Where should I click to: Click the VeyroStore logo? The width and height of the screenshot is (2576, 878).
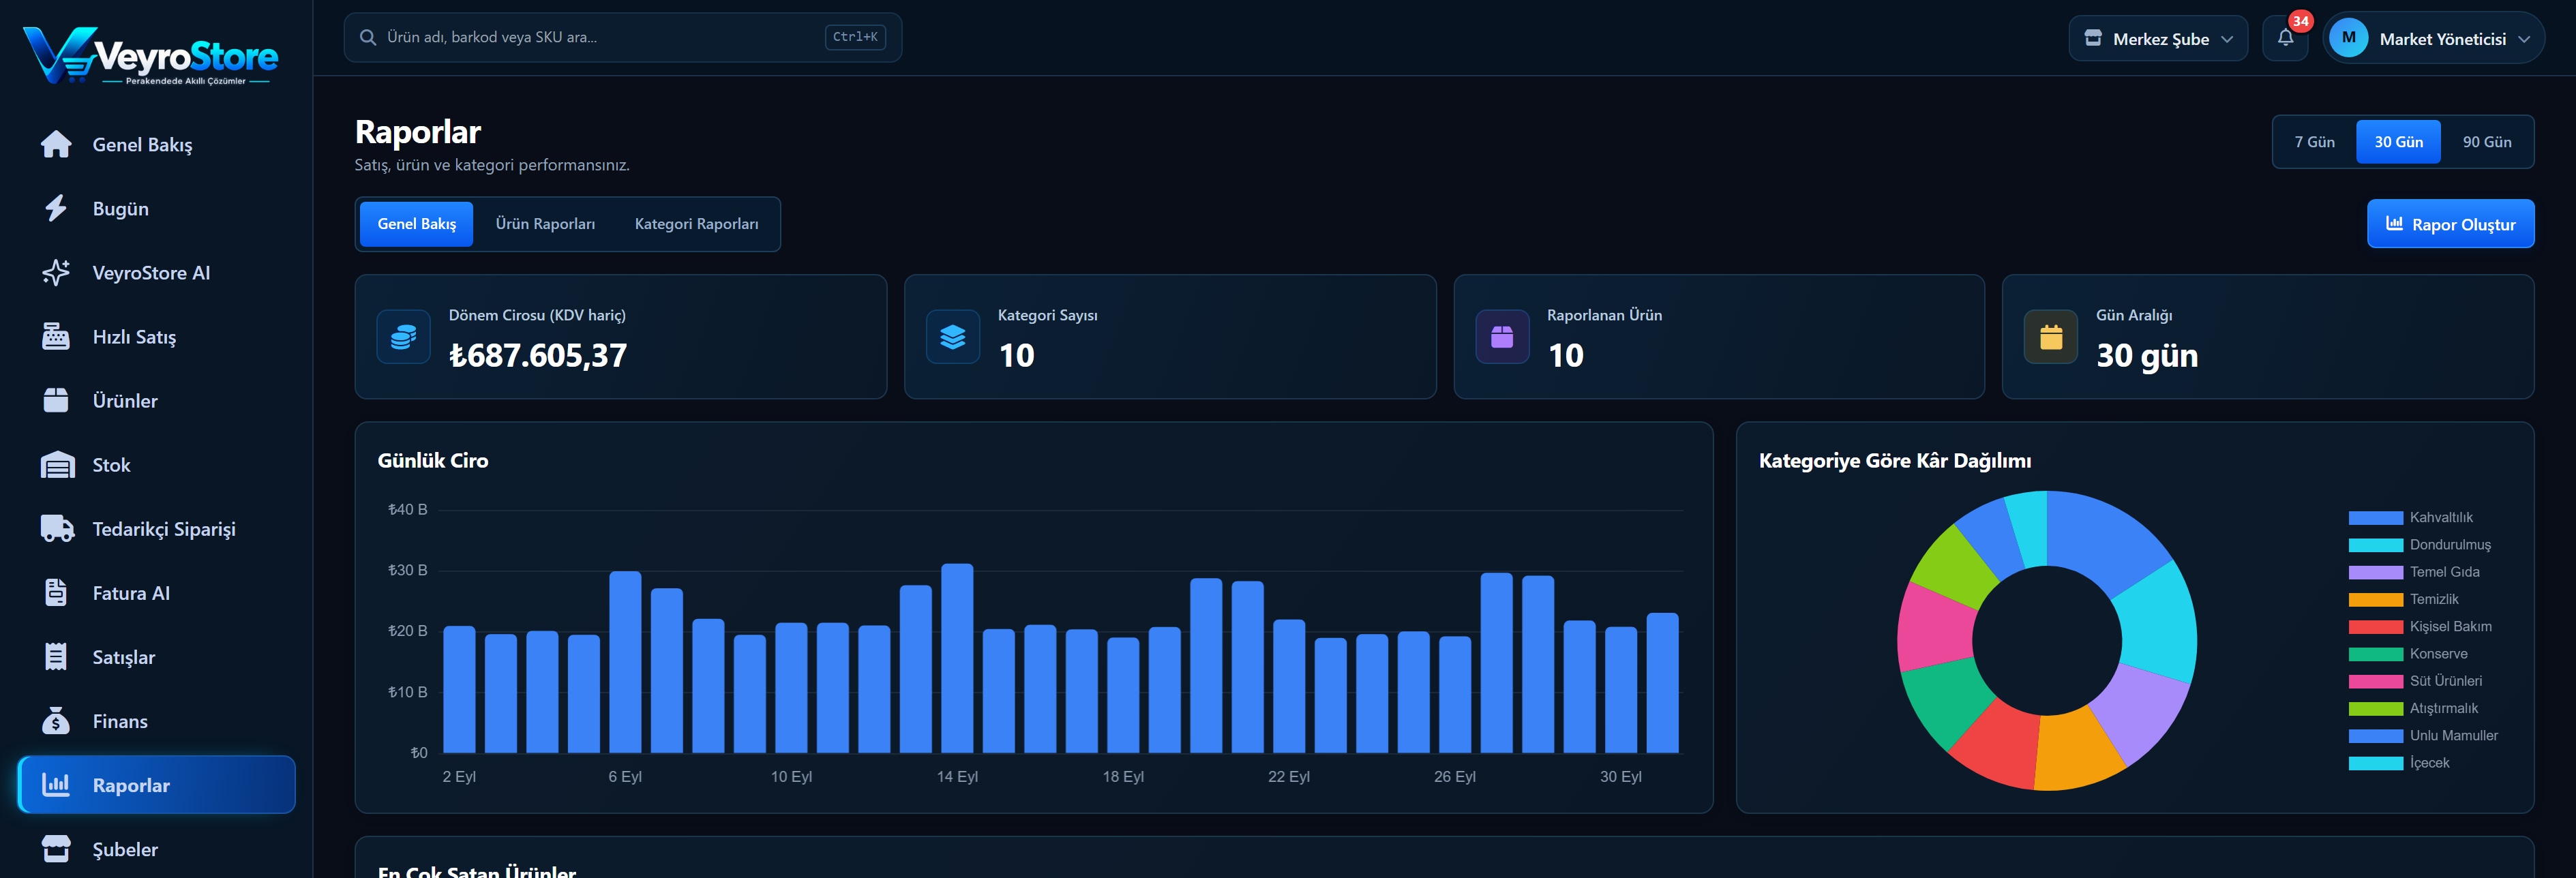tap(152, 55)
